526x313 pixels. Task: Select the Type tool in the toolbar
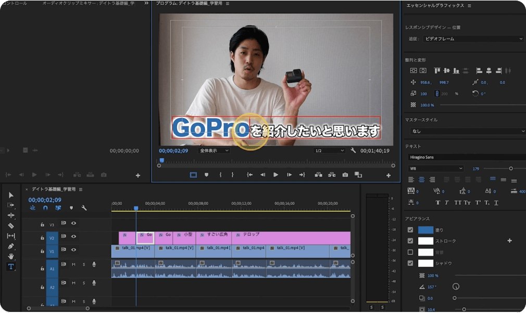[11, 267]
